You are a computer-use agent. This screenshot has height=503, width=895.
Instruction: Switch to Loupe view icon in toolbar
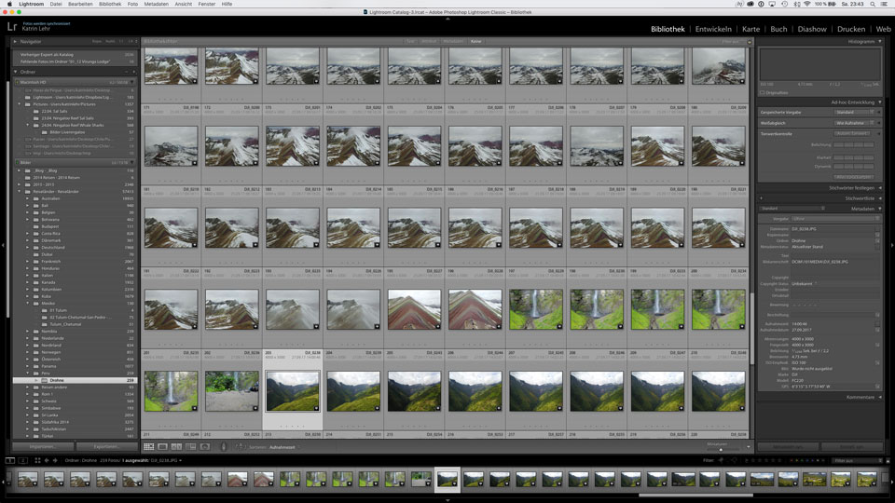tap(162, 447)
